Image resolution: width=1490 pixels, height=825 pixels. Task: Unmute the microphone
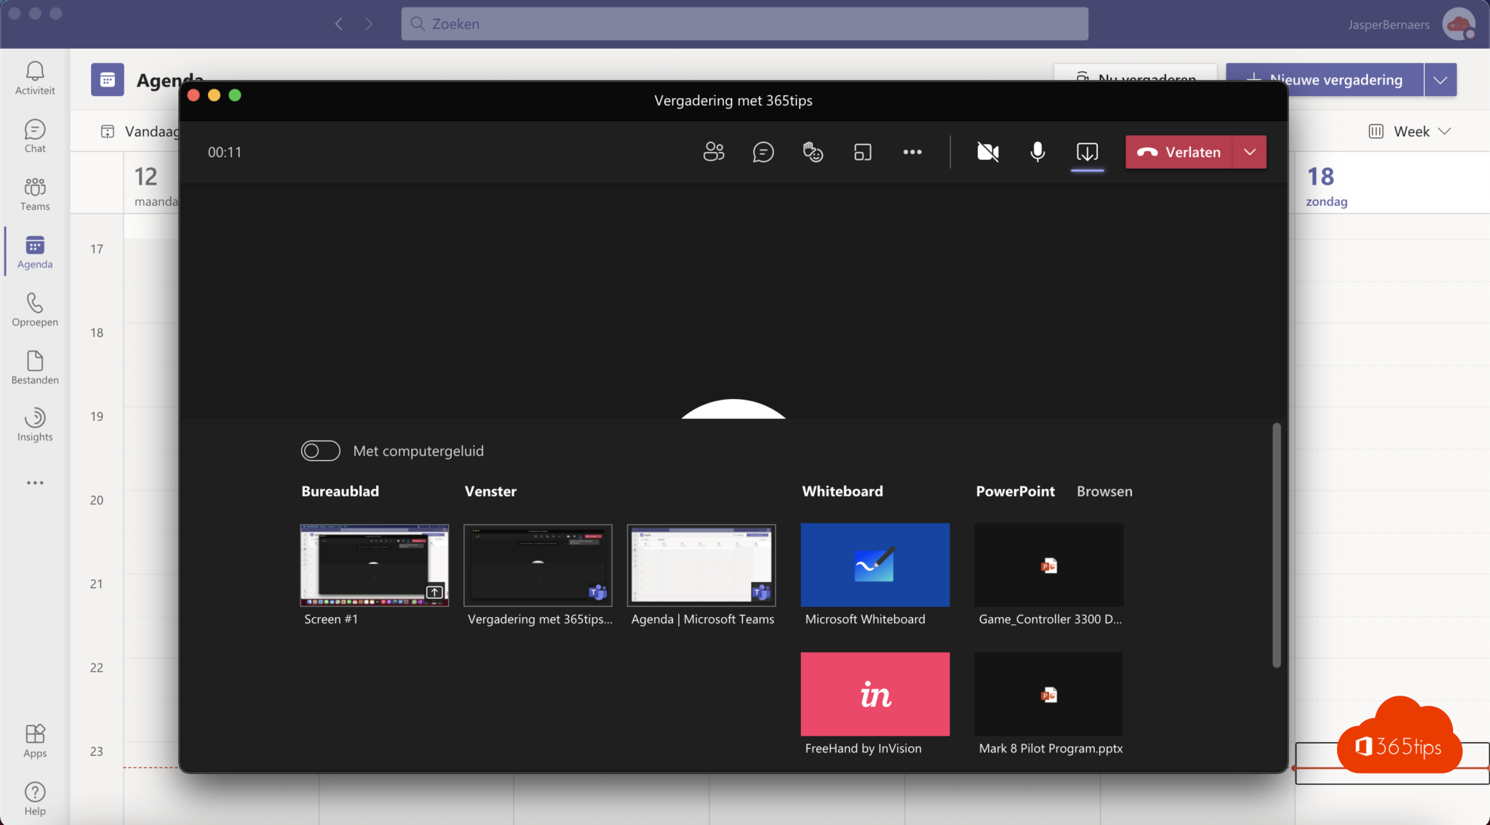tap(1036, 152)
